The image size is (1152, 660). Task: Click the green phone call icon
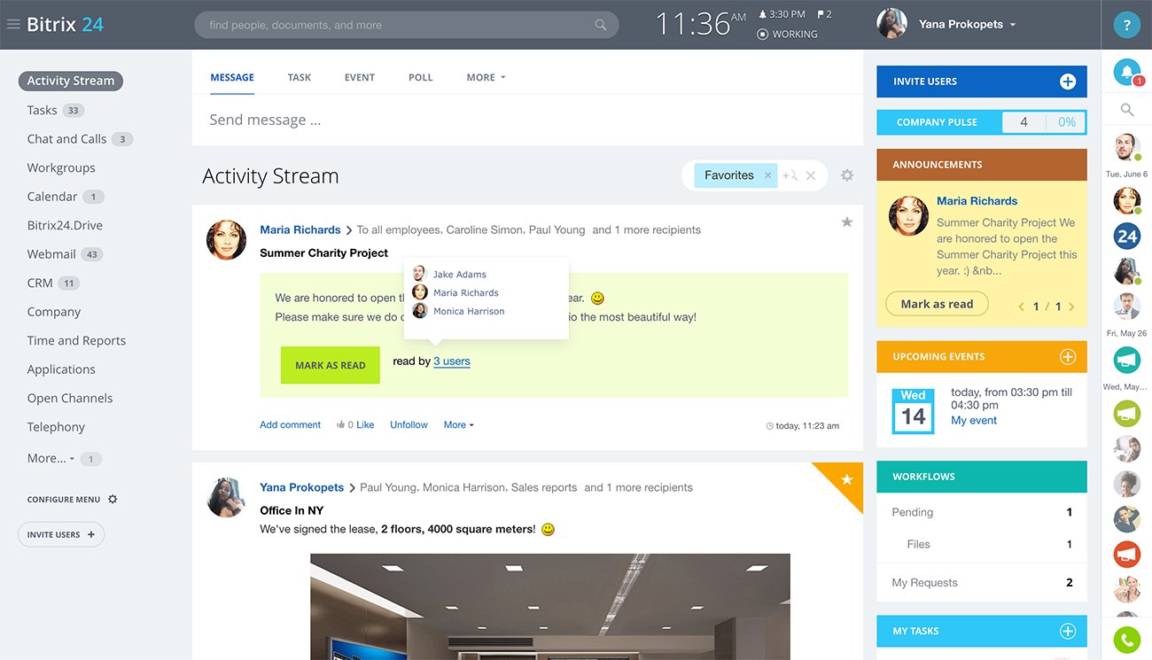tap(1126, 641)
